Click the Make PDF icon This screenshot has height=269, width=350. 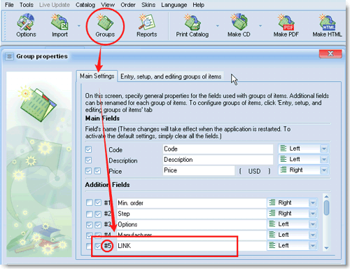pos(286,25)
